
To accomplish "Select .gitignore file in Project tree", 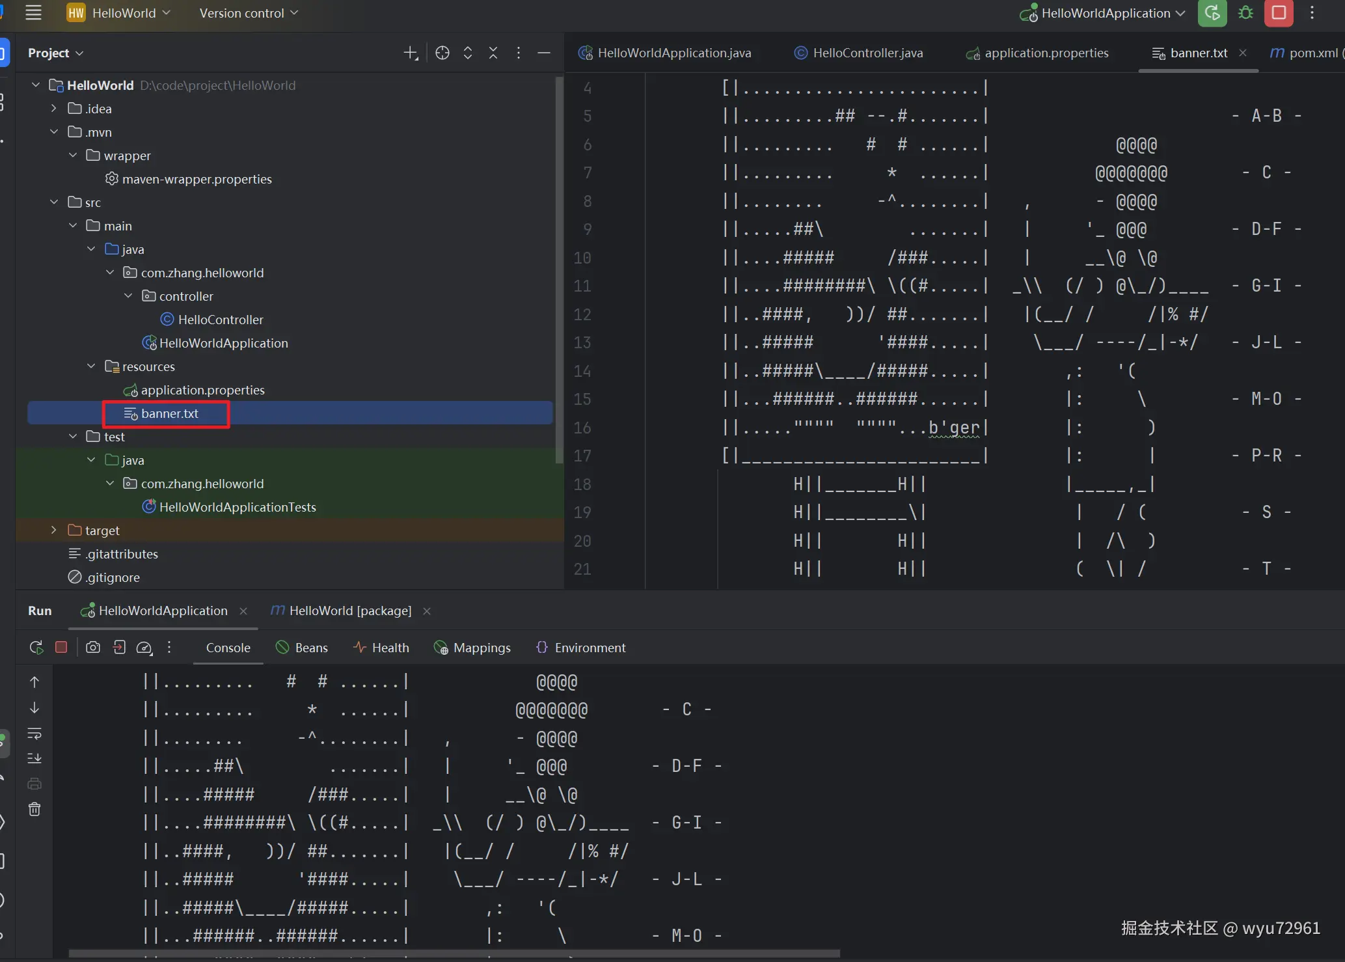I will coord(104,577).
